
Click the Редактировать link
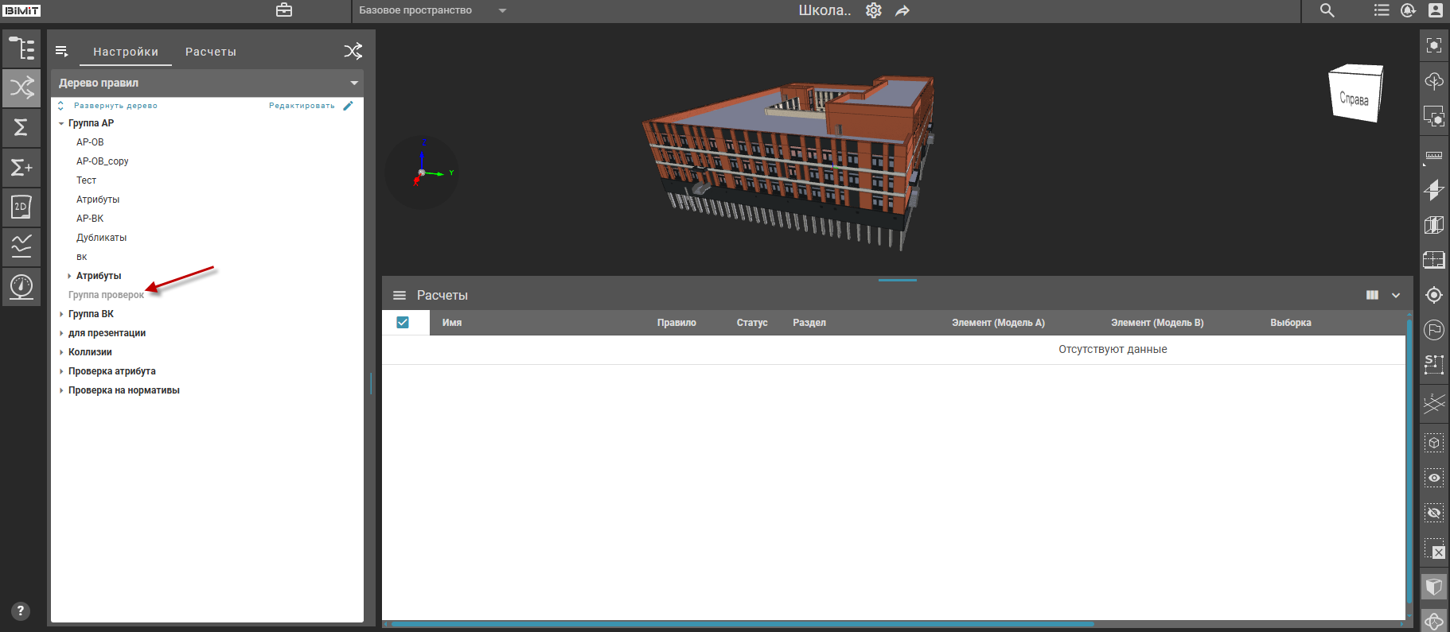click(302, 106)
